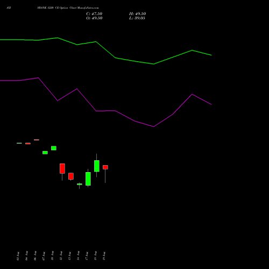The height and width of the screenshot is (269, 269).
Task: Click the 14 Aug date label
Action: pyautogui.click(x=78, y=256)
